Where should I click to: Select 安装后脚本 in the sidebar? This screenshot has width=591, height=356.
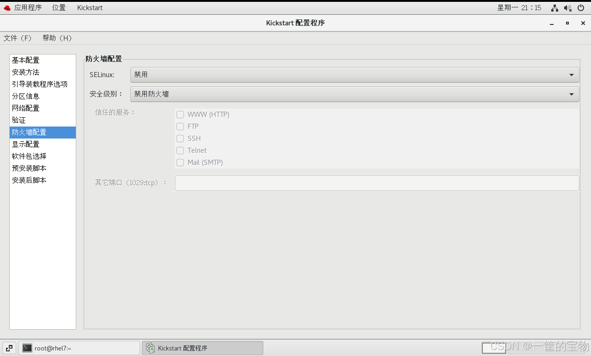pyautogui.click(x=43, y=181)
